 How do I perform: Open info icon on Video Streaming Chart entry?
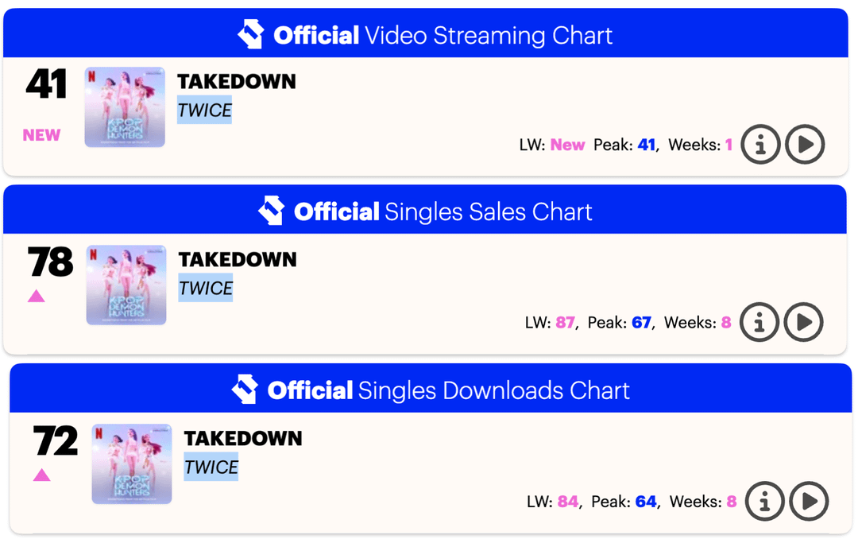pos(760,145)
